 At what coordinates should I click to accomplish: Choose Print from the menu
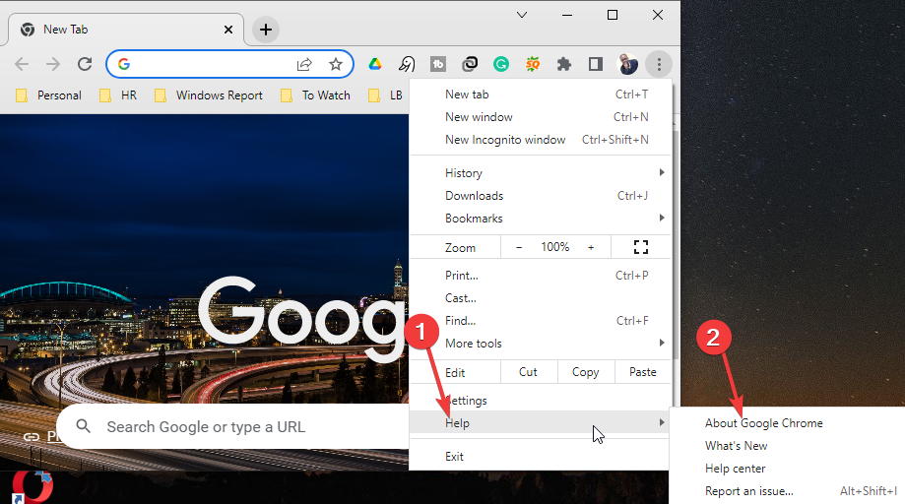(541, 275)
